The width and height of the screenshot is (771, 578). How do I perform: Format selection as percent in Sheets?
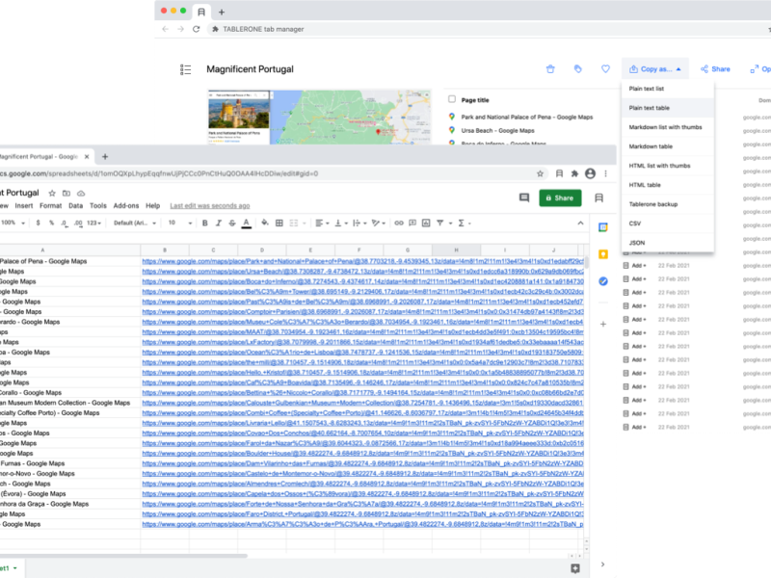(x=51, y=223)
